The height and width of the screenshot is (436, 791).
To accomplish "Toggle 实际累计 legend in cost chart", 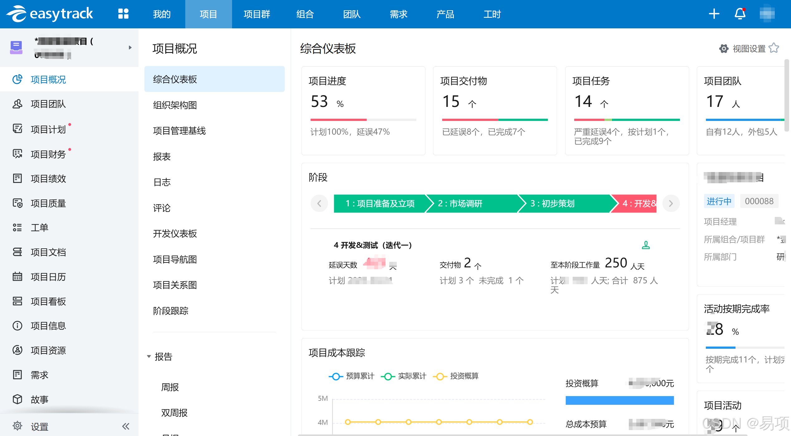I will pyautogui.click(x=403, y=376).
